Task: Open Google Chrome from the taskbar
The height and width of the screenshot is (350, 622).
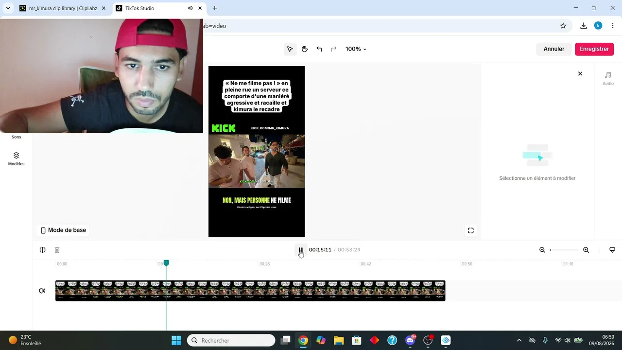Action: click(x=303, y=340)
